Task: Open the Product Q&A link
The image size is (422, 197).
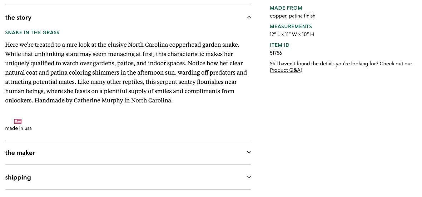Action: (285, 70)
